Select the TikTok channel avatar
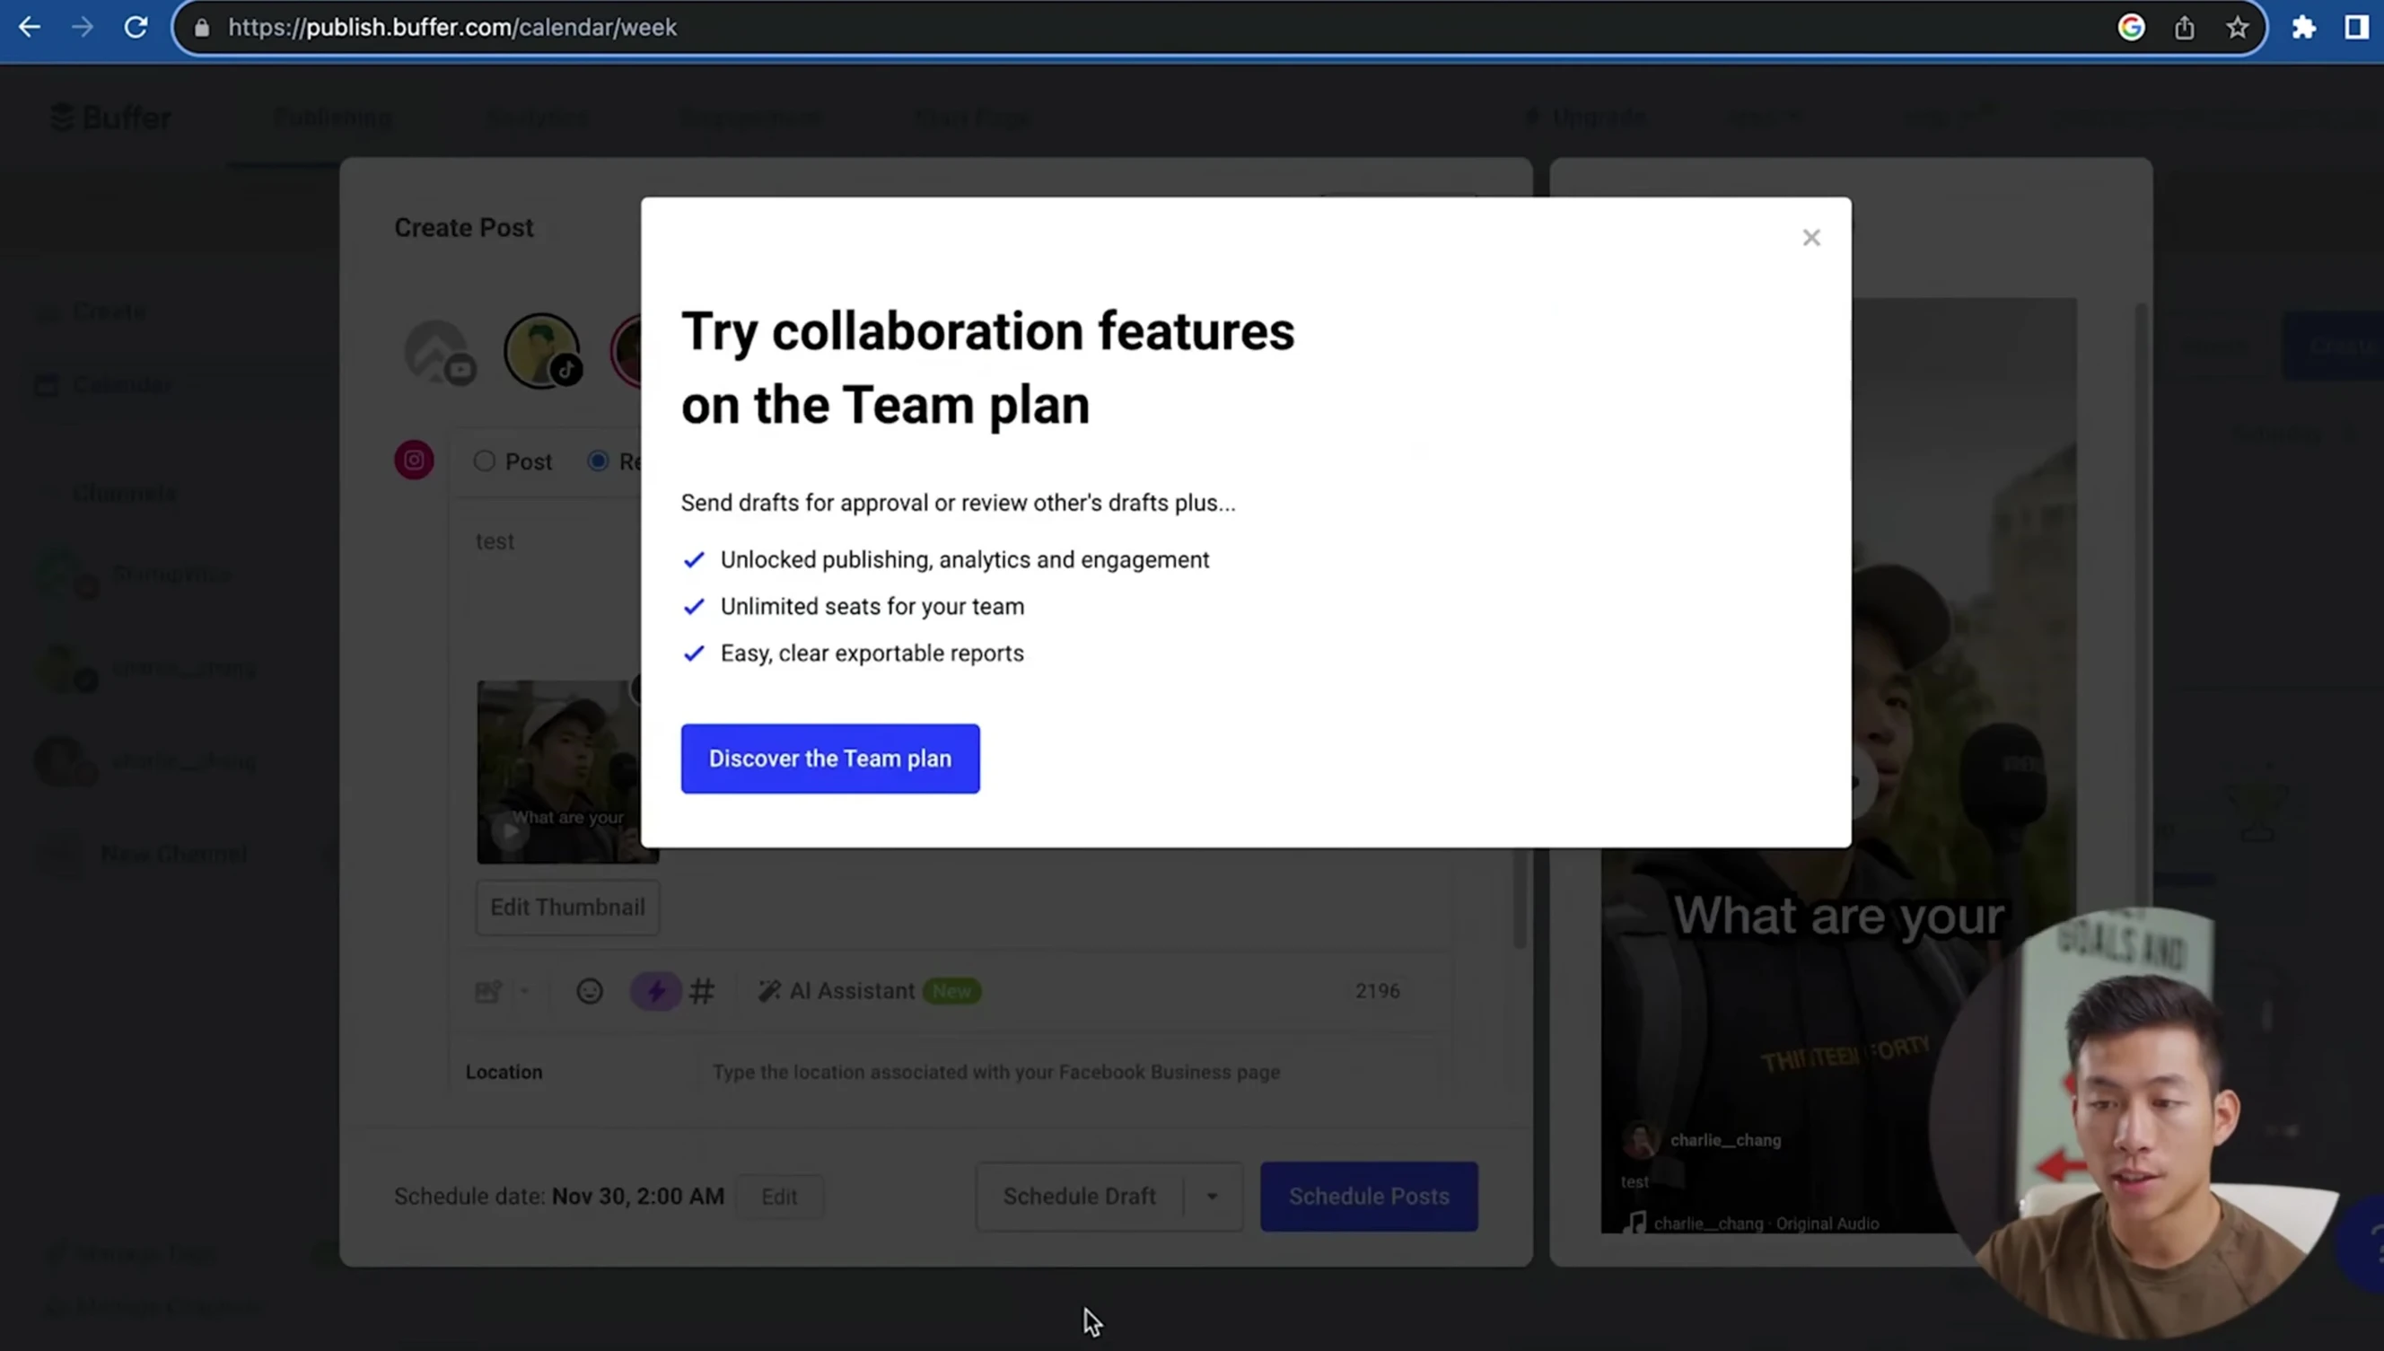This screenshot has width=2384, height=1351. (543, 351)
